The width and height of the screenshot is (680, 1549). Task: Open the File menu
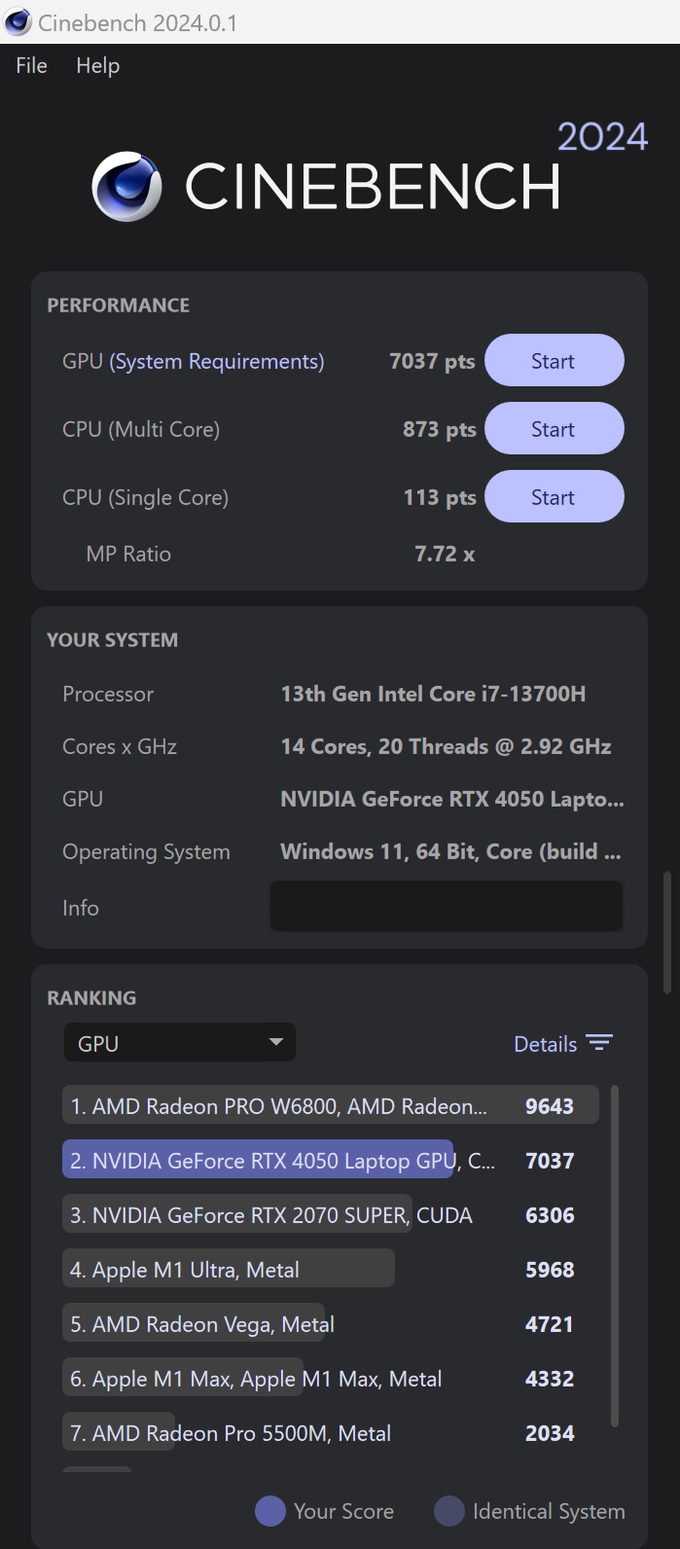click(30, 65)
